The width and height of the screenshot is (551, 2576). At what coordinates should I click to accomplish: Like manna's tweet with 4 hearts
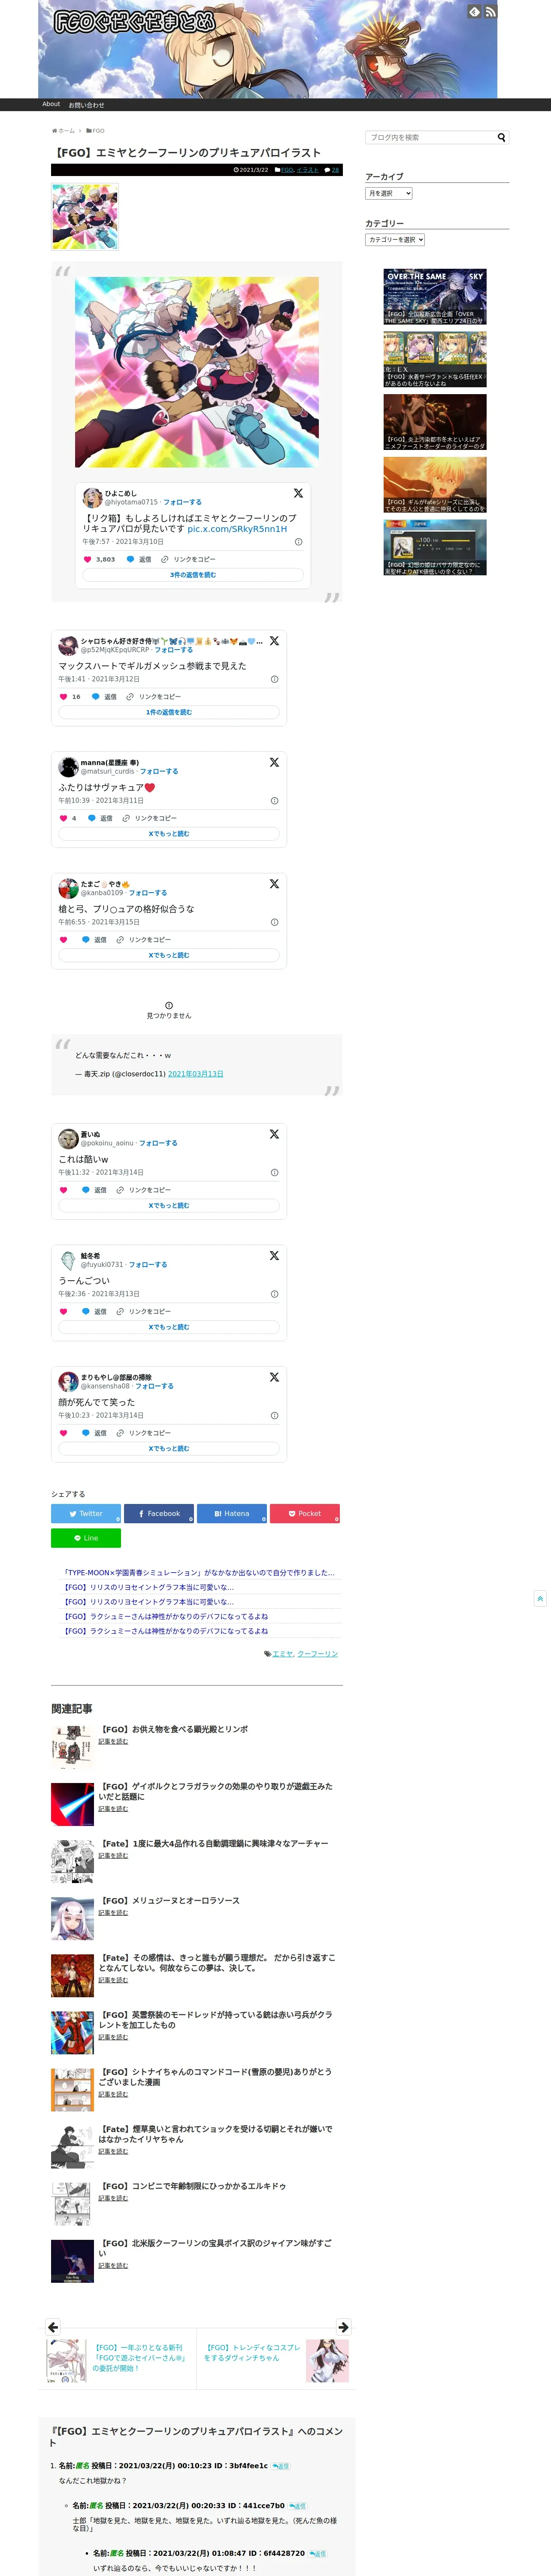pos(63,818)
